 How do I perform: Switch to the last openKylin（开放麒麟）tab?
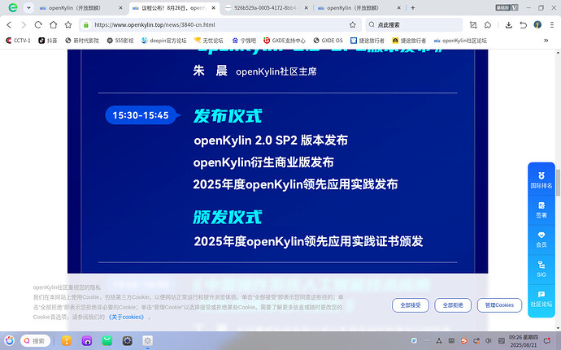coord(359,7)
